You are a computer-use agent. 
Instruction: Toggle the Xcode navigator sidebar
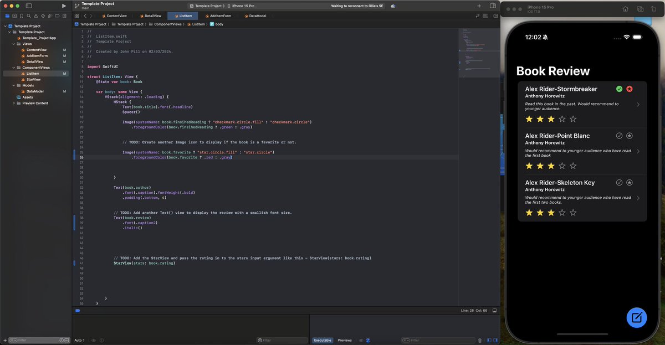click(29, 6)
